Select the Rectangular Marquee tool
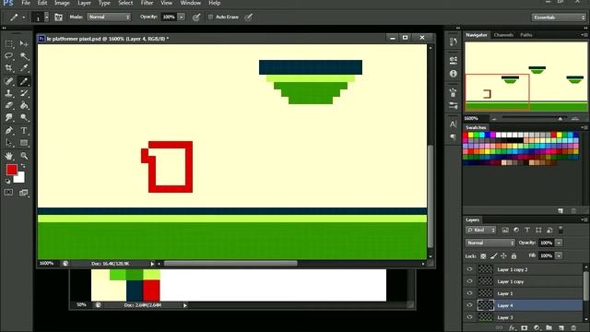590x332 pixels. (x=9, y=44)
